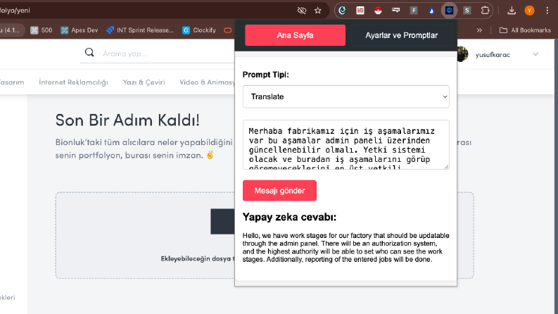Open the news-page extension icon
558x314 pixels.
coord(360,11)
